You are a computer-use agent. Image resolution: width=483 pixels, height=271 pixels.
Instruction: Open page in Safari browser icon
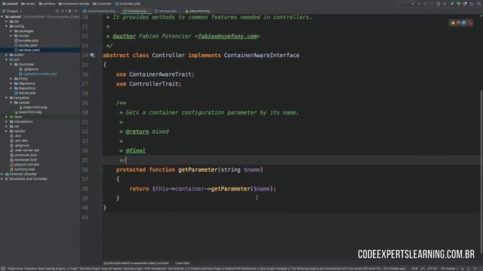(463, 23)
